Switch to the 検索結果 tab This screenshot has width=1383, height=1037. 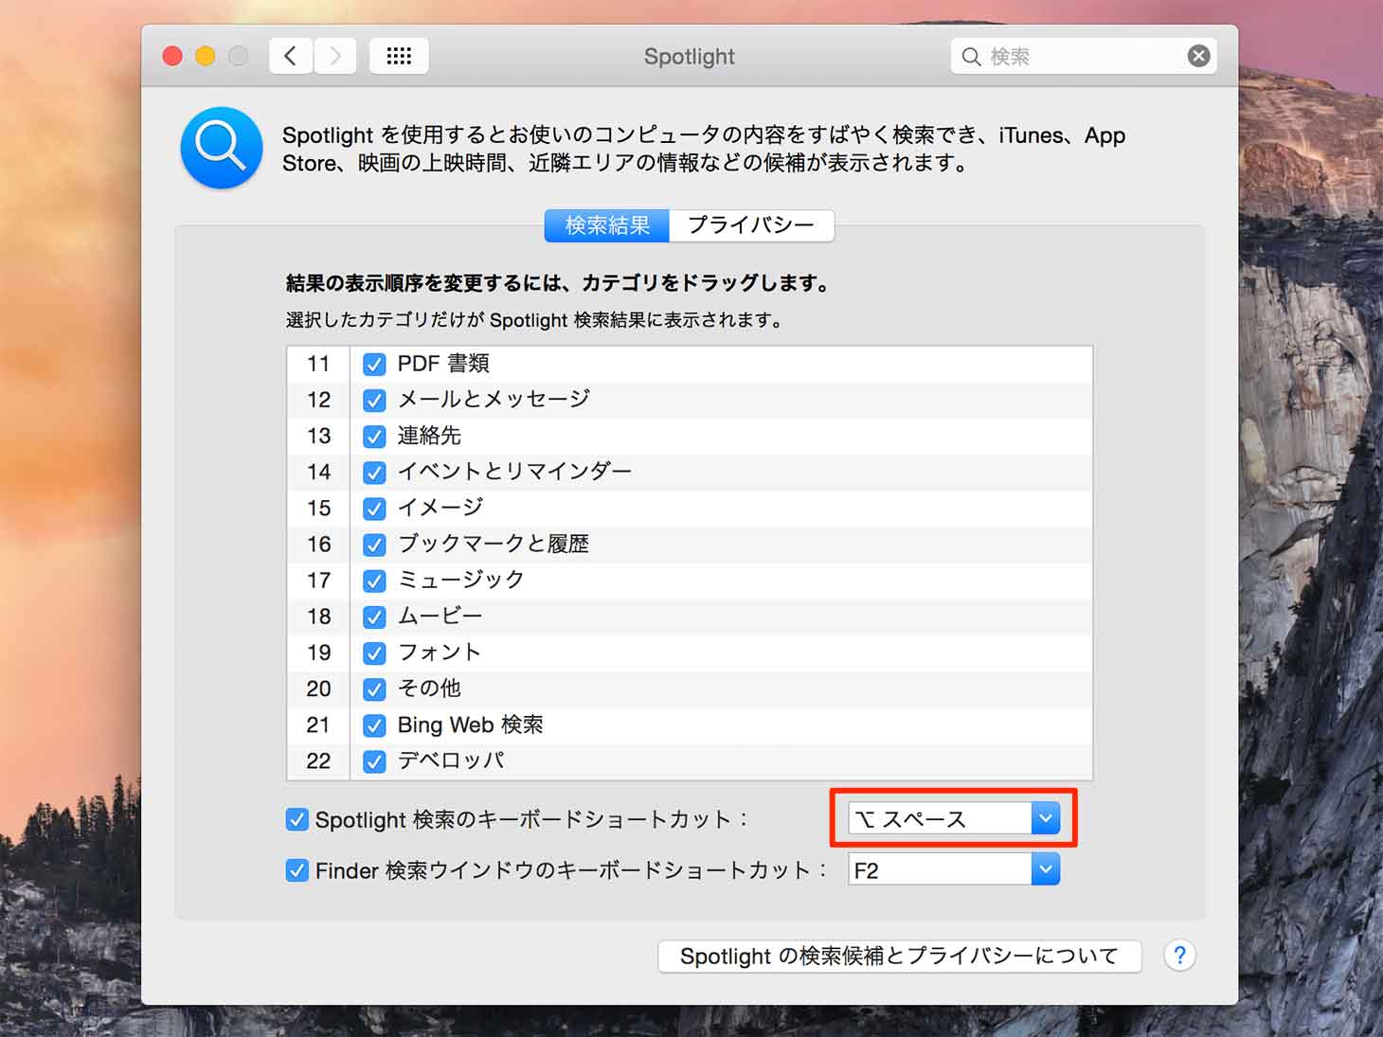pos(607,225)
